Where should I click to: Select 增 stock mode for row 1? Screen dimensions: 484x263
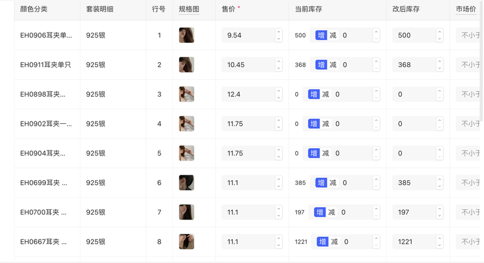pos(321,36)
